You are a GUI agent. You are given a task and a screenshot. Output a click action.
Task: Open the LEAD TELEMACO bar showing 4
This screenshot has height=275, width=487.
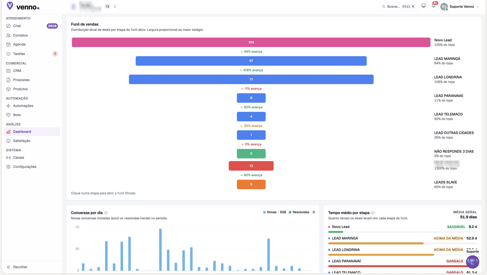251,117
